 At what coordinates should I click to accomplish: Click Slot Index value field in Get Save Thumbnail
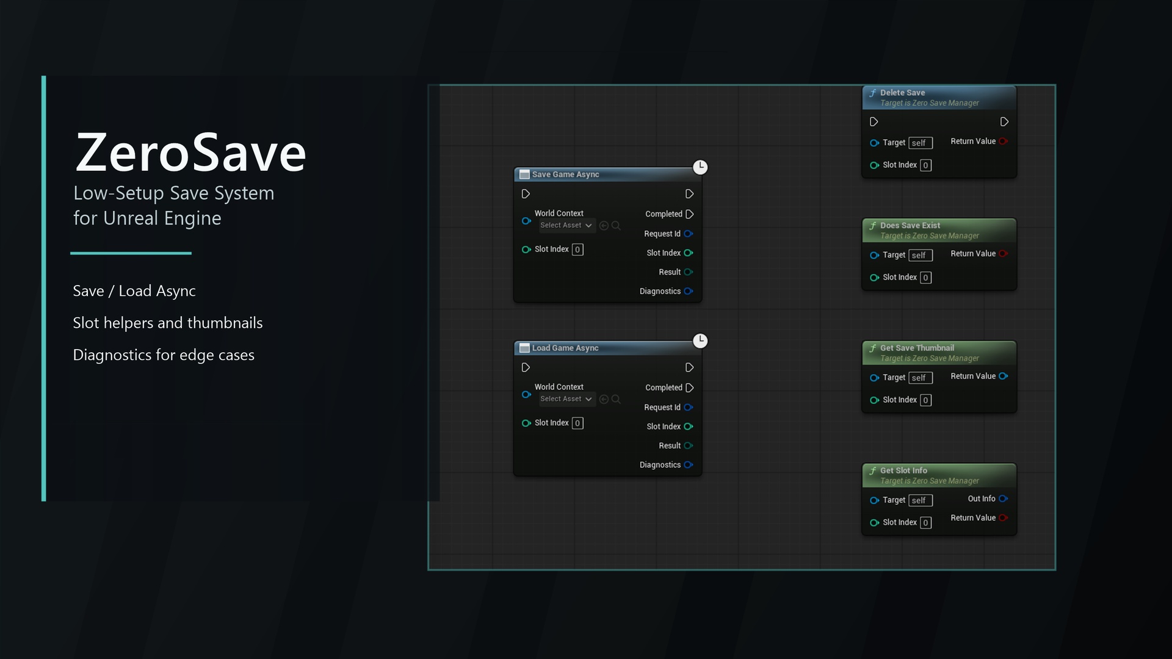pyautogui.click(x=926, y=400)
